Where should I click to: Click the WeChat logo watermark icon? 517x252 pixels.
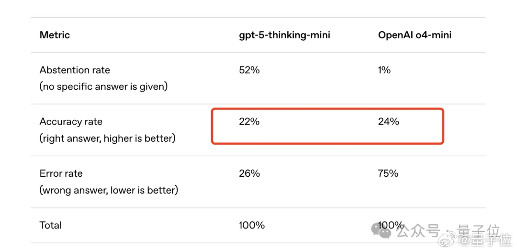382,231
